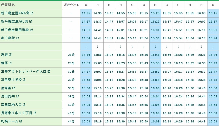
Task: Click external link icon beside 月寒東1条19丁目
Action: (x=35, y=113)
